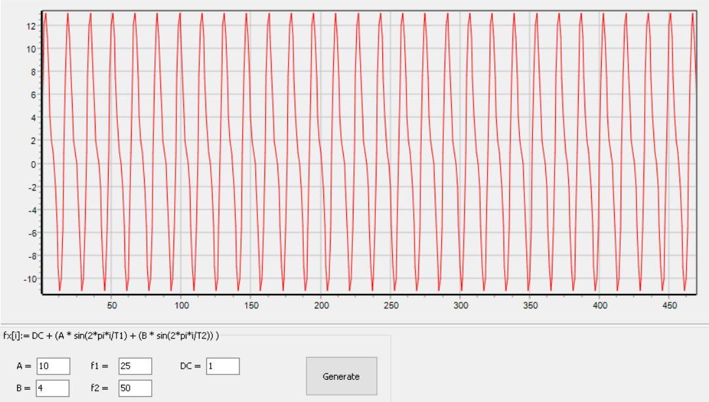Click the "f1 =" label

pos(100,367)
